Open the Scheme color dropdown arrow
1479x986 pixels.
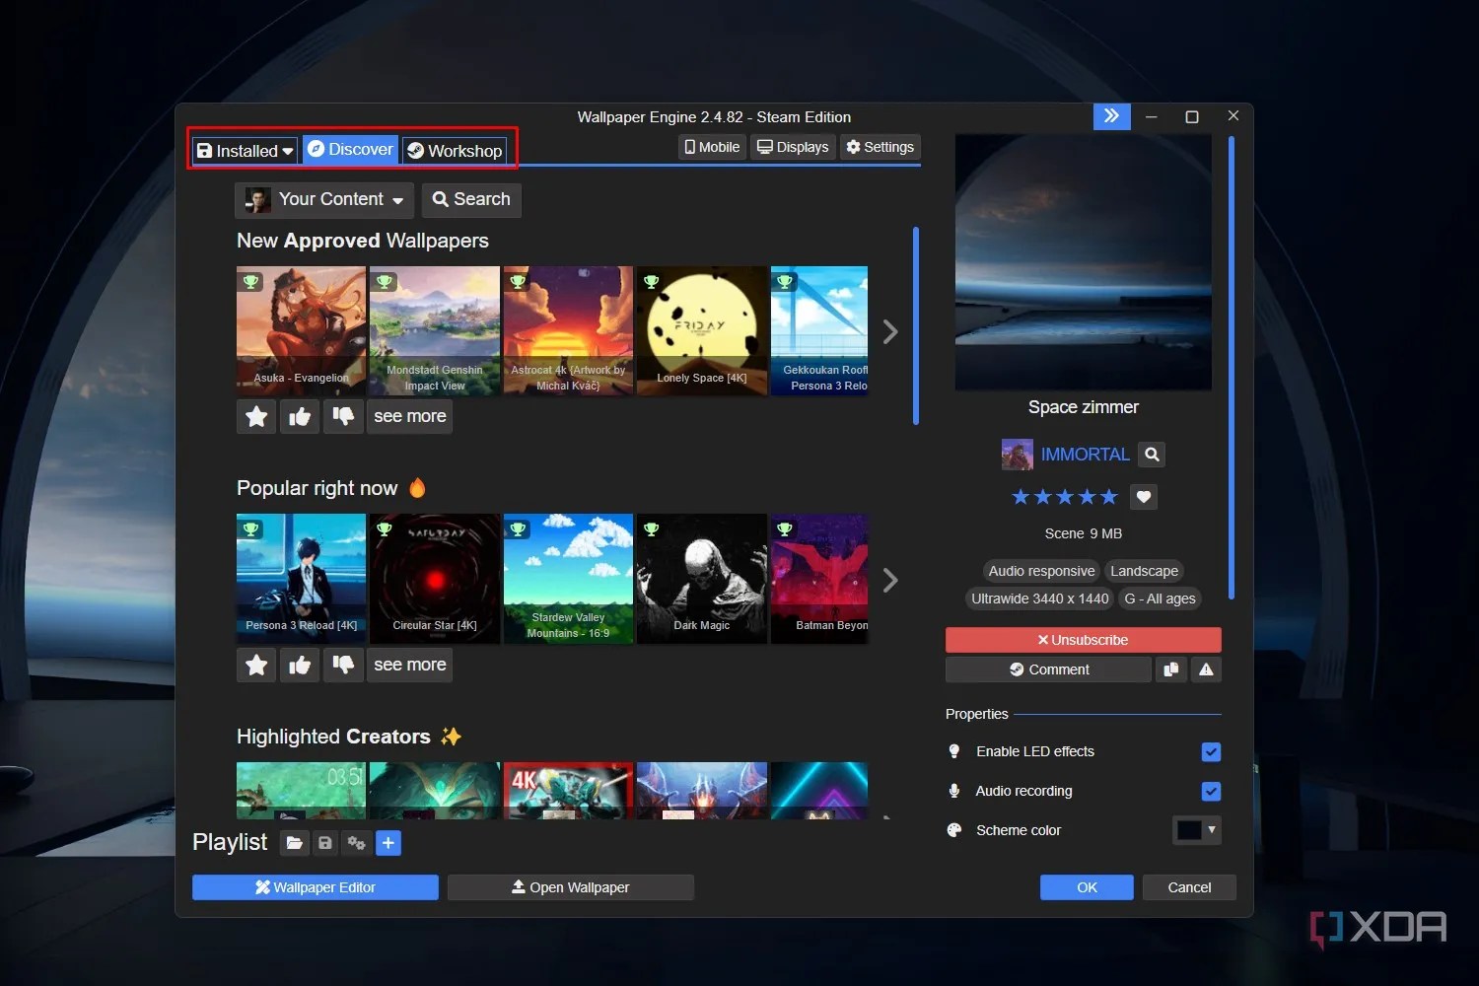(x=1209, y=830)
